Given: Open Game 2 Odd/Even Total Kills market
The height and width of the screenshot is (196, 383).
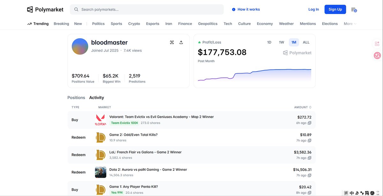Looking at the screenshot, I should pos(133,135).
